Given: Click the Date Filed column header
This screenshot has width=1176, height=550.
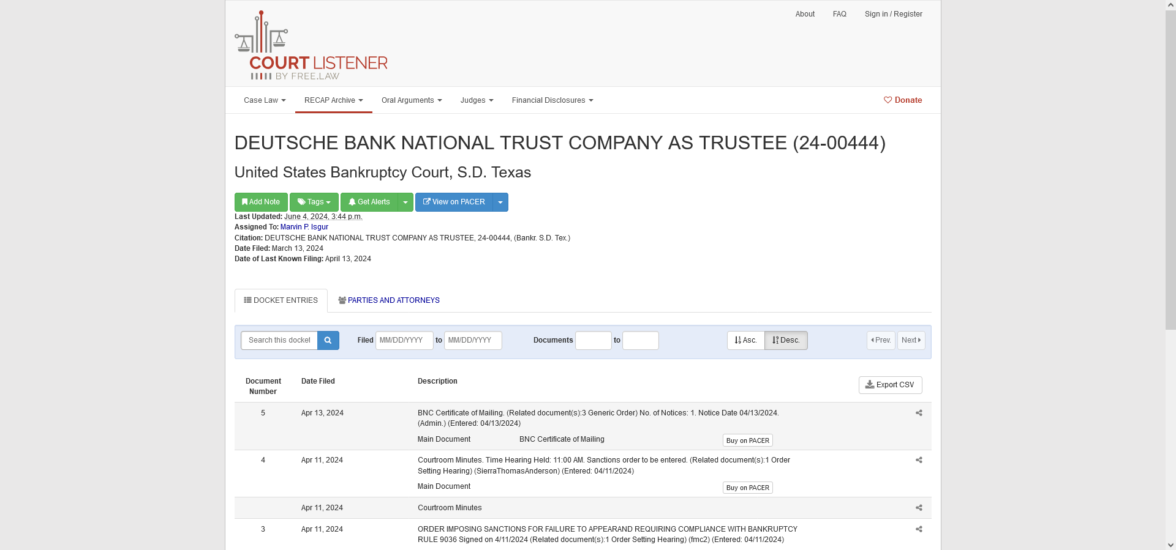Looking at the screenshot, I should coord(318,381).
